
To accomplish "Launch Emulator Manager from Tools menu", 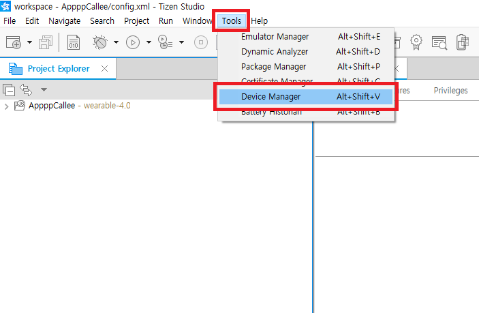I will 306,37.
